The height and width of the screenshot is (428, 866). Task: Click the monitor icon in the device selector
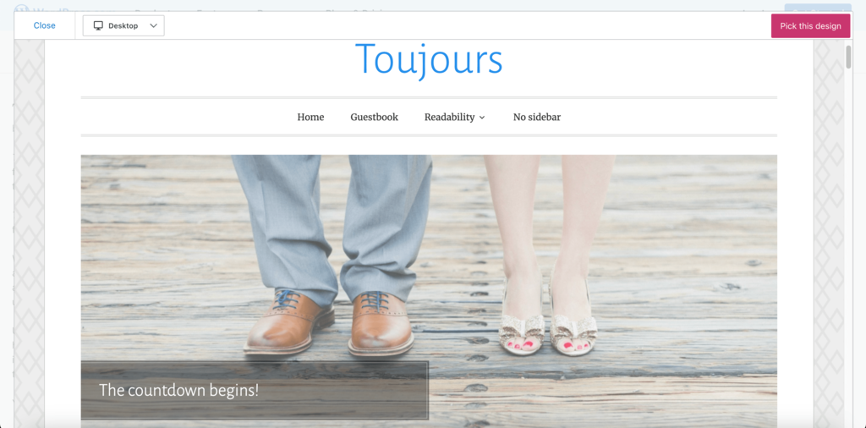tap(98, 25)
